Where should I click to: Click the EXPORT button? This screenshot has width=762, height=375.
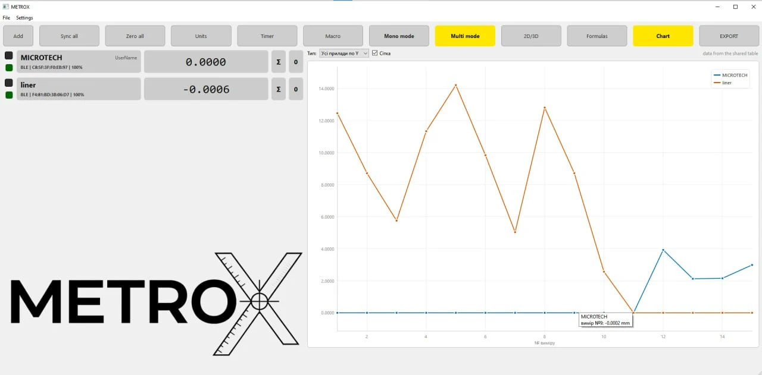click(x=729, y=36)
